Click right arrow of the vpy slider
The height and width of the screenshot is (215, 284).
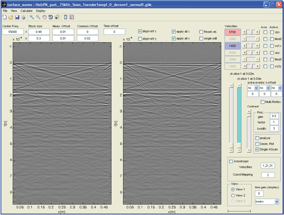[257, 53]
